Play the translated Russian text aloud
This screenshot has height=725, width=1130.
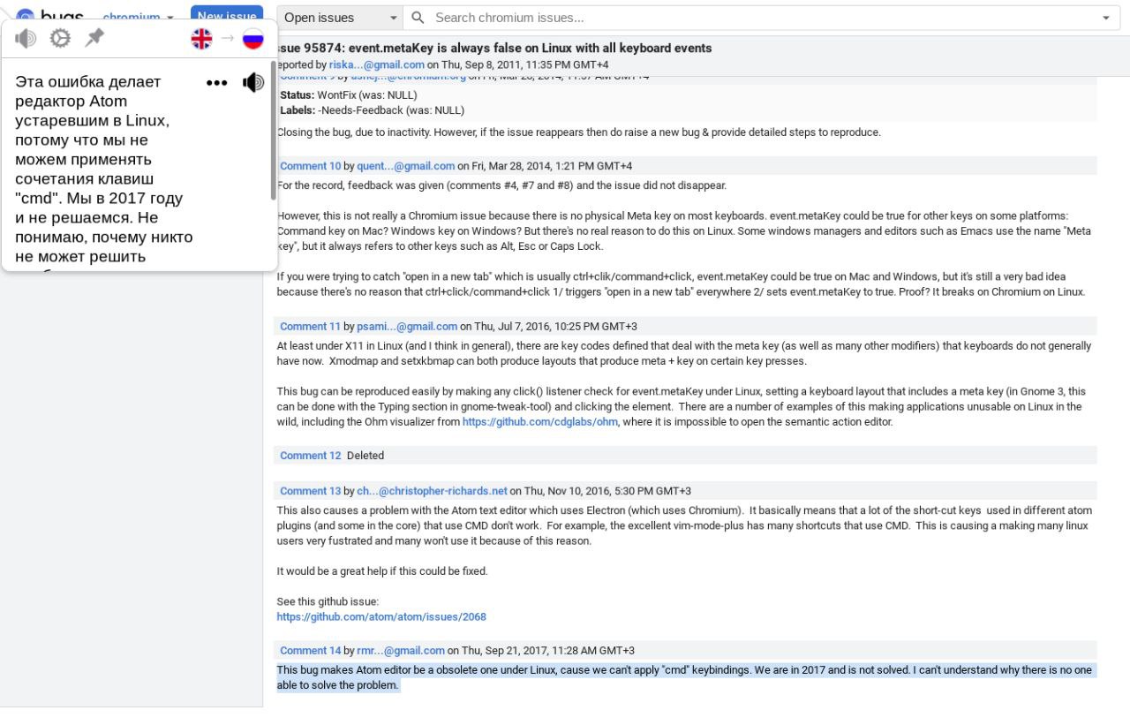253,83
